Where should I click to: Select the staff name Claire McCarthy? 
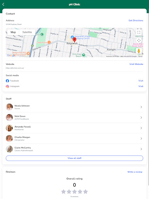click(23, 148)
